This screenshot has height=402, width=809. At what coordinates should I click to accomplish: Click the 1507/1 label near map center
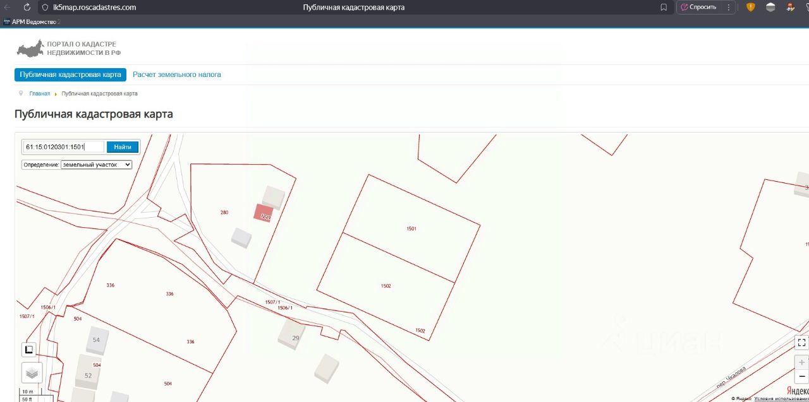273,302
